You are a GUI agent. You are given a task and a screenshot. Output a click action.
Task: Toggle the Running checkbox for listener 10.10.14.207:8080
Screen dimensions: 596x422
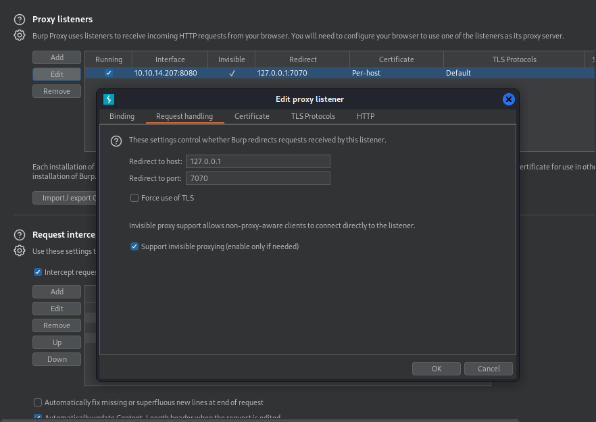[x=109, y=73]
